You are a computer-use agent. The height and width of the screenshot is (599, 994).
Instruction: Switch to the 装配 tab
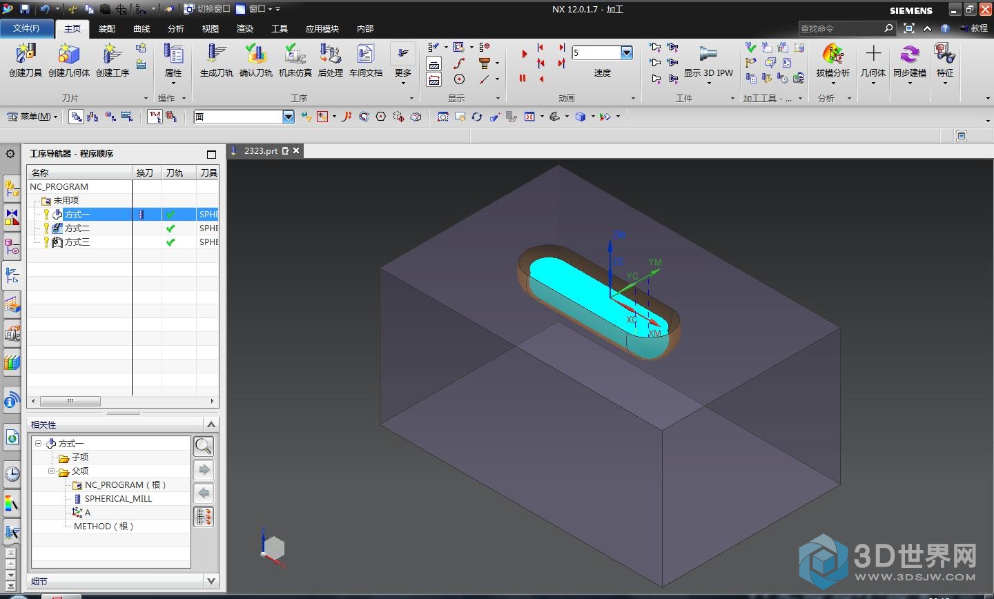tap(107, 28)
